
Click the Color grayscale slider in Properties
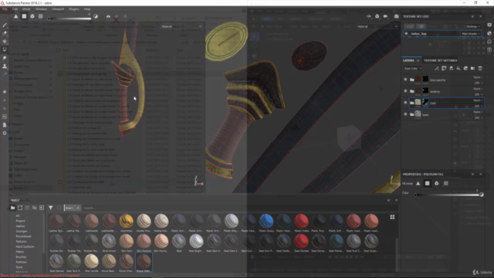point(448,195)
